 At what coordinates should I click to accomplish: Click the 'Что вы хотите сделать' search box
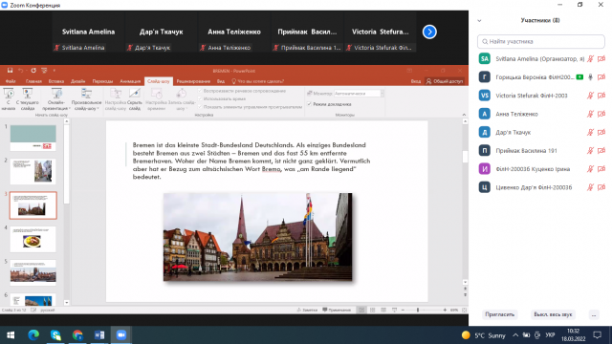pos(257,81)
